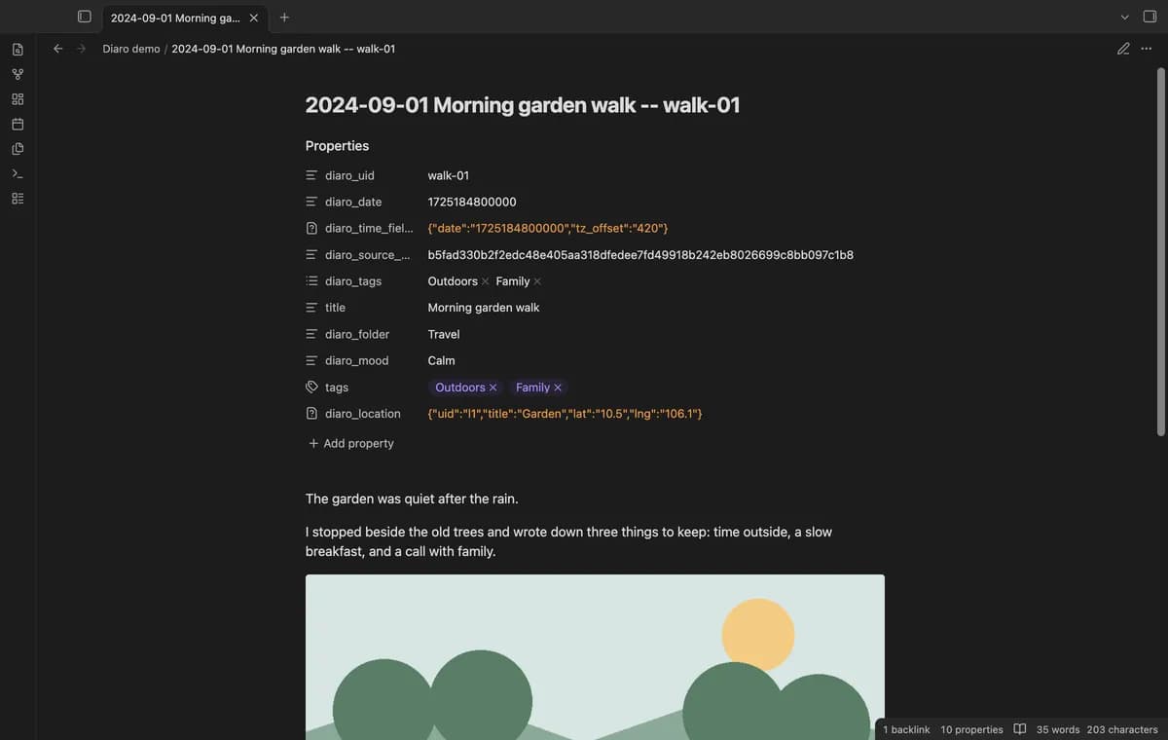This screenshot has width=1168, height=740.
Task: Edit the diaro_mood value Calm
Action: tap(442, 360)
